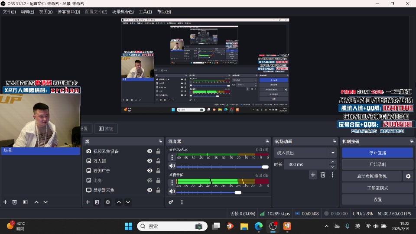Click the 时长 300 ms duration field
416x234 pixels.
click(x=306, y=165)
